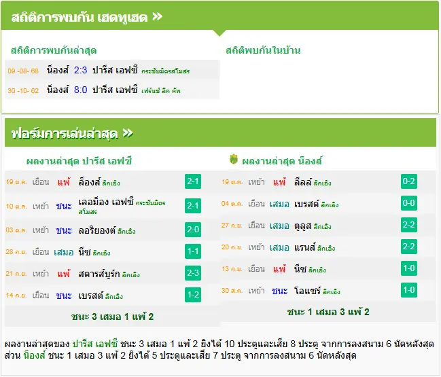This screenshot has width=441, height=377.
Task: Click the green ปารีส เอฟซี link in the paragraph
Action: (x=94, y=344)
